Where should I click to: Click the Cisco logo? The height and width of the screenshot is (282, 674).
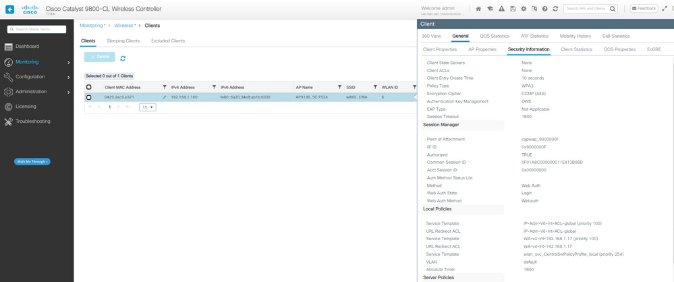pos(30,9)
